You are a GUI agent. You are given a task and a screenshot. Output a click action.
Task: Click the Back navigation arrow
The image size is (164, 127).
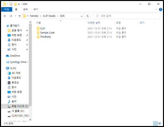(x=5, y=16)
